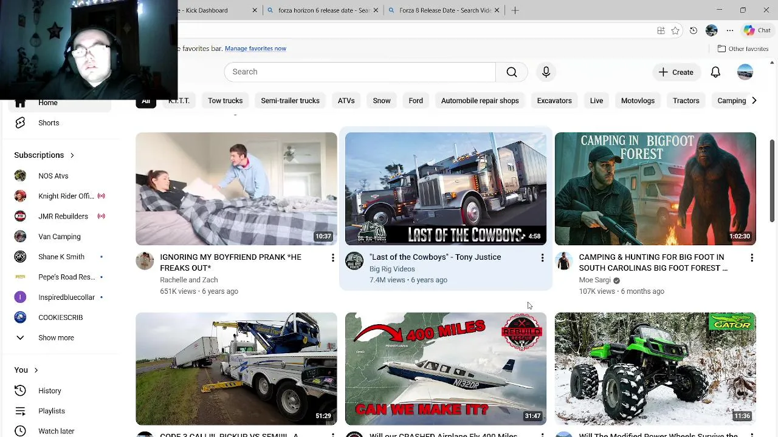Select the Snow filter chip
Image resolution: width=778 pixels, height=437 pixels.
pyautogui.click(x=382, y=101)
